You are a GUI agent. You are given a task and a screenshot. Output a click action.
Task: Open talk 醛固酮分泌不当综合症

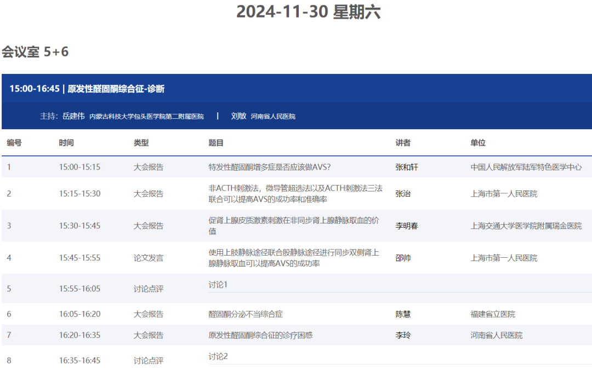click(246, 314)
